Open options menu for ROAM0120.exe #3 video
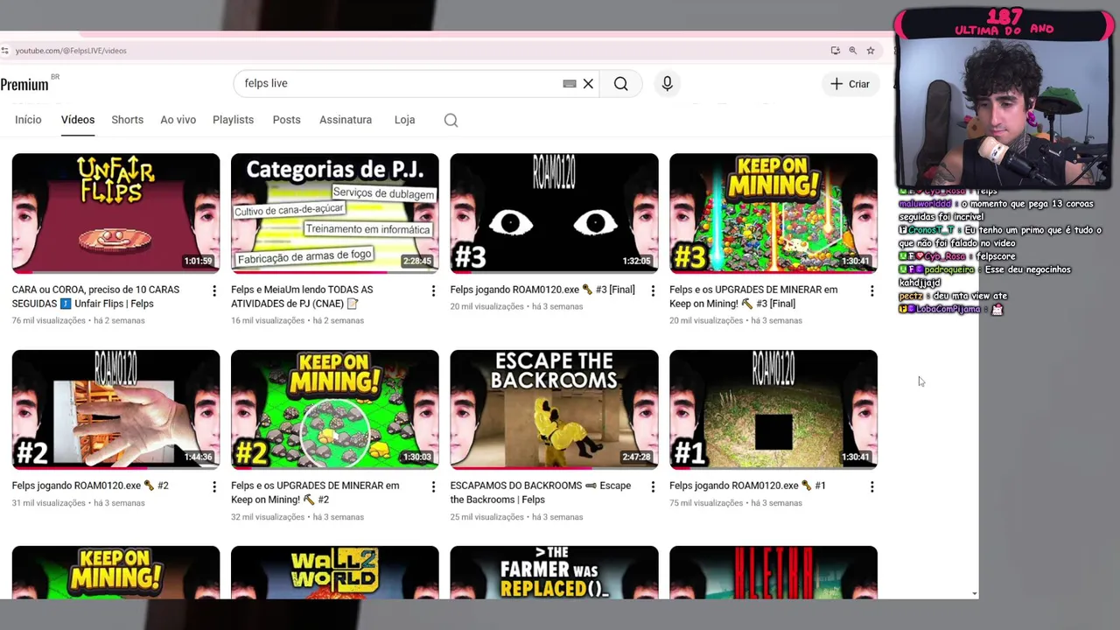1120x630 pixels. [652, 290]
